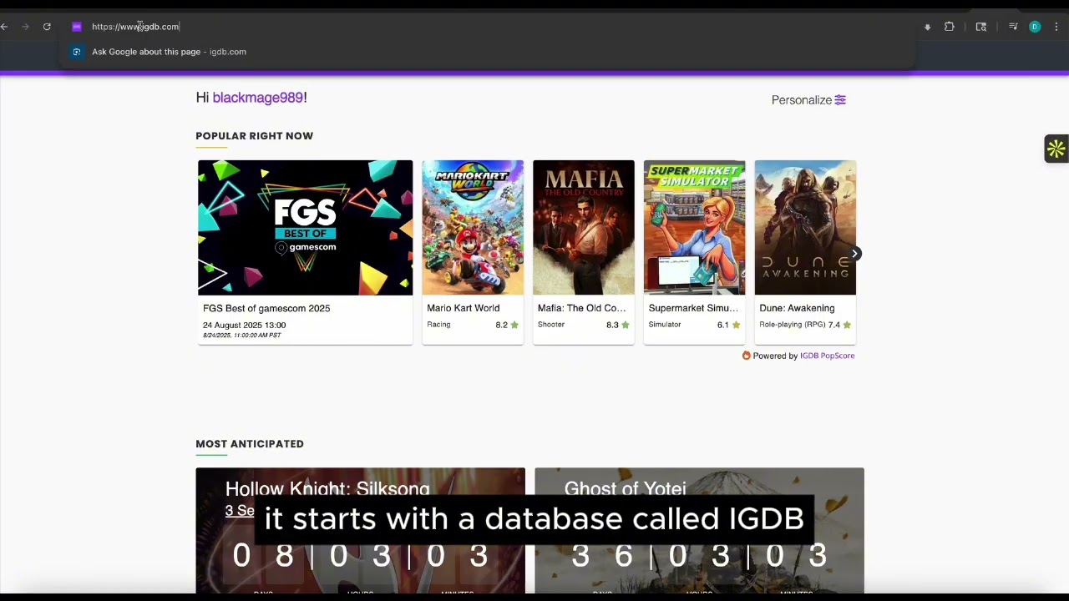Click the 'Shooter' genre label

(551, 325)
